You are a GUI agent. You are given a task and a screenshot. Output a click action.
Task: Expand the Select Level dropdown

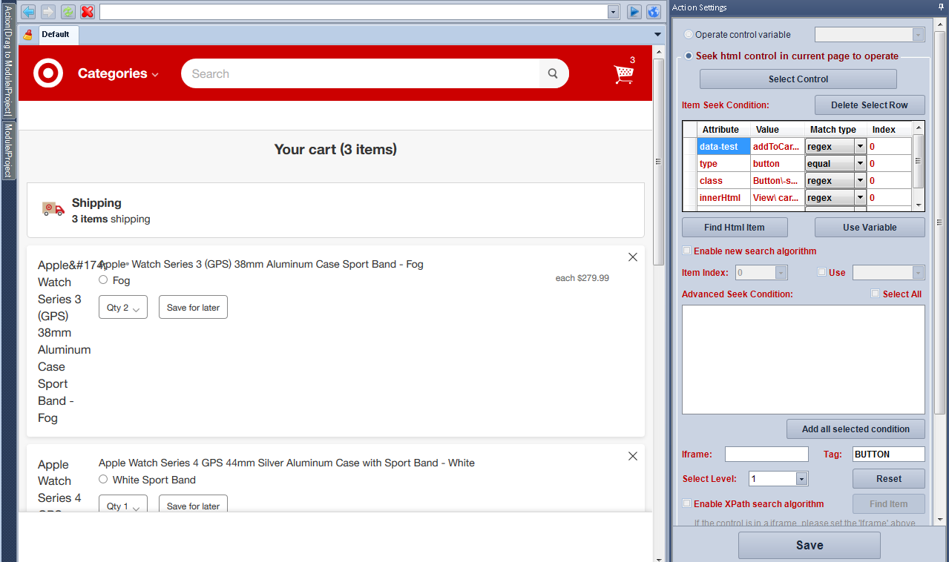click(801, 479)
